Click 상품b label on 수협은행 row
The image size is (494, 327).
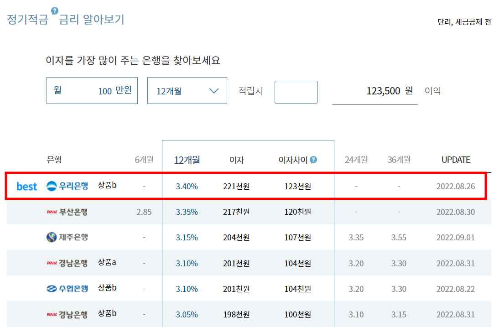point(107,288)
